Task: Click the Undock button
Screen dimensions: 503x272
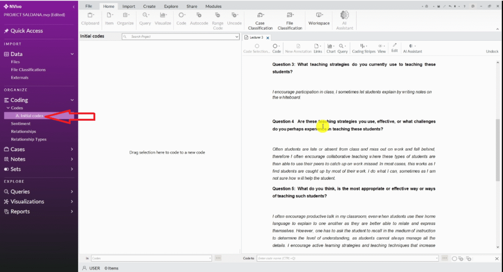Action: click(492, 51)
